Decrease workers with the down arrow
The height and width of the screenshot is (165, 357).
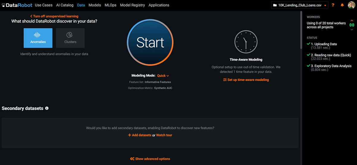tap(352, 29)
